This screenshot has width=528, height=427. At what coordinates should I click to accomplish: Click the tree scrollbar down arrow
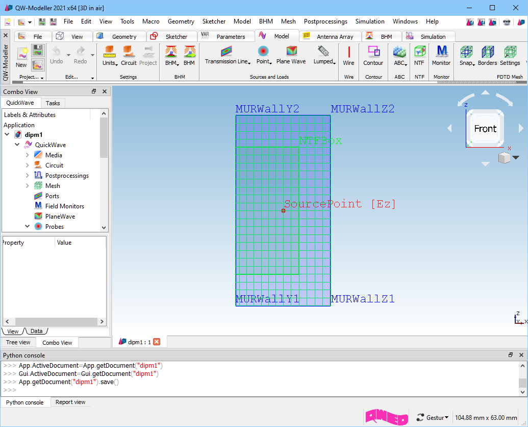pyautogui.click(x=104, y=227)
